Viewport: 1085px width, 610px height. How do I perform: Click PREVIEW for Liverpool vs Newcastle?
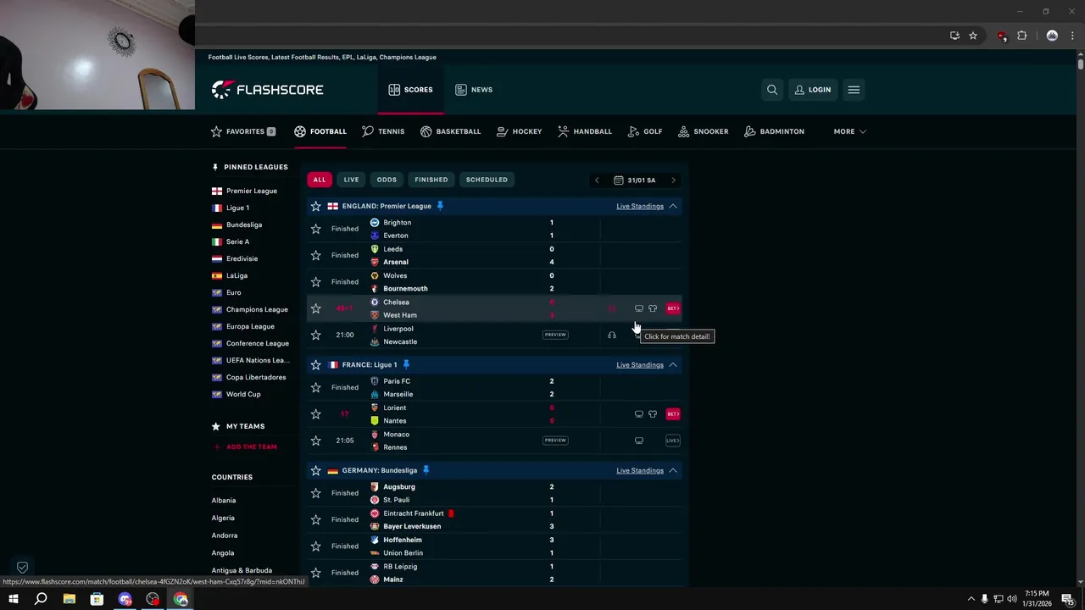pyautogui.click(x=555, y=335)
